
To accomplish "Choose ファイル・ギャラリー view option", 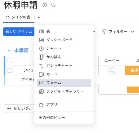I will coord(64,92).
